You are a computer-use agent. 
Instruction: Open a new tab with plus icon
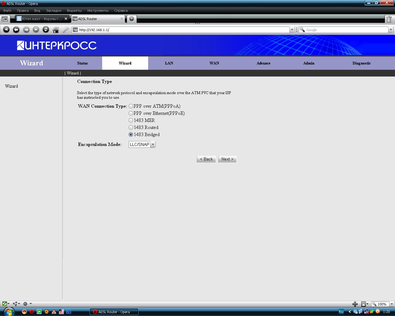tap(131, 19)
